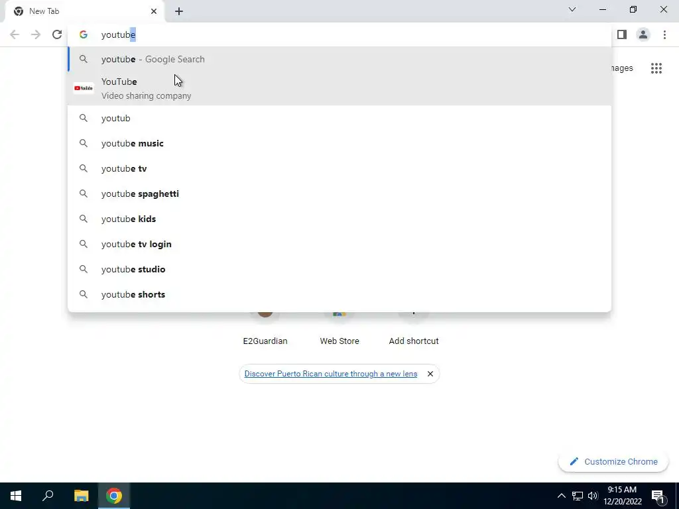Image resolution: width=679 pixels, height=509 pixels.
Task: Click the magnifier icon beside youtube shorts
Action: coord(83,294)
